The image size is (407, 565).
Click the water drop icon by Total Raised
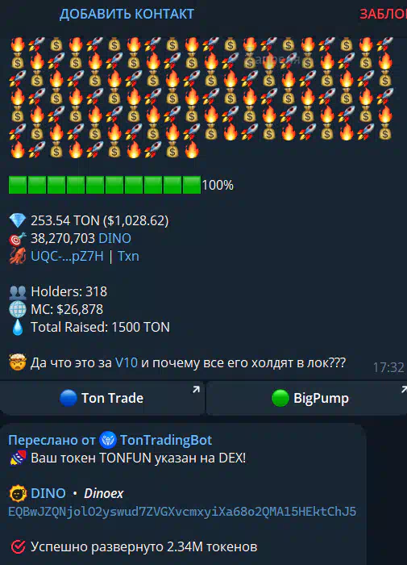coord(18,327)
